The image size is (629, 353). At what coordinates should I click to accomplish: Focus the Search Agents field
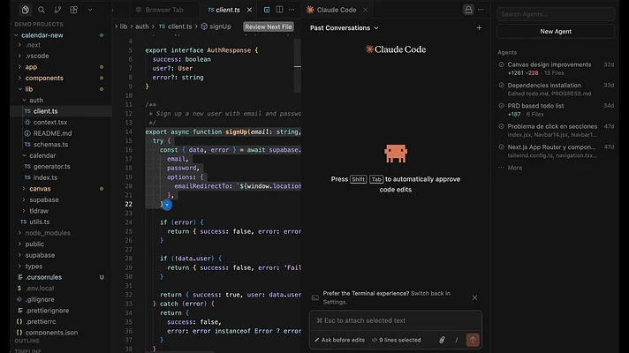click(x=556, y=14)
